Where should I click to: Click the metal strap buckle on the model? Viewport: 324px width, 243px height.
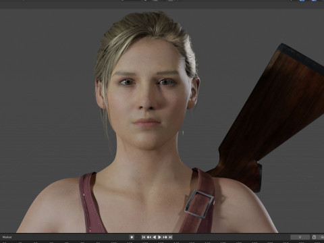(199, 205)
